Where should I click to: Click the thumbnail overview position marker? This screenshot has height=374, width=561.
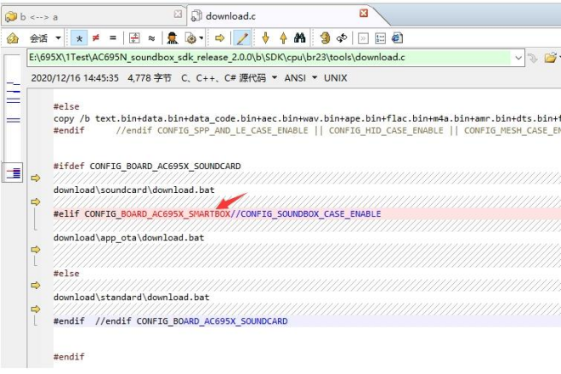pyautogui.click(x=13, y=173)
